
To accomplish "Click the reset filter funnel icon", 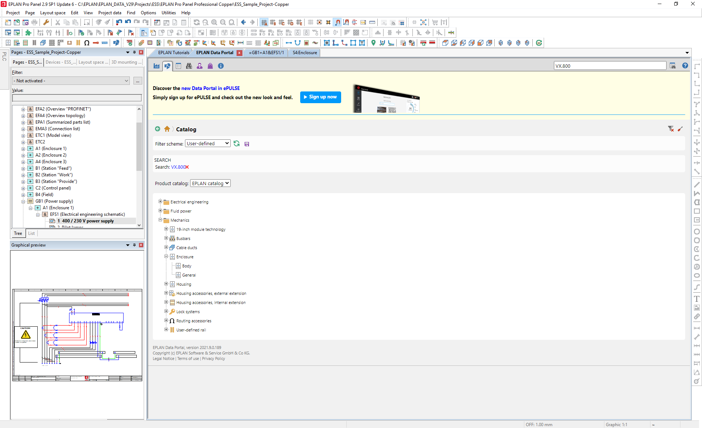I will click(x=671, y=129).
